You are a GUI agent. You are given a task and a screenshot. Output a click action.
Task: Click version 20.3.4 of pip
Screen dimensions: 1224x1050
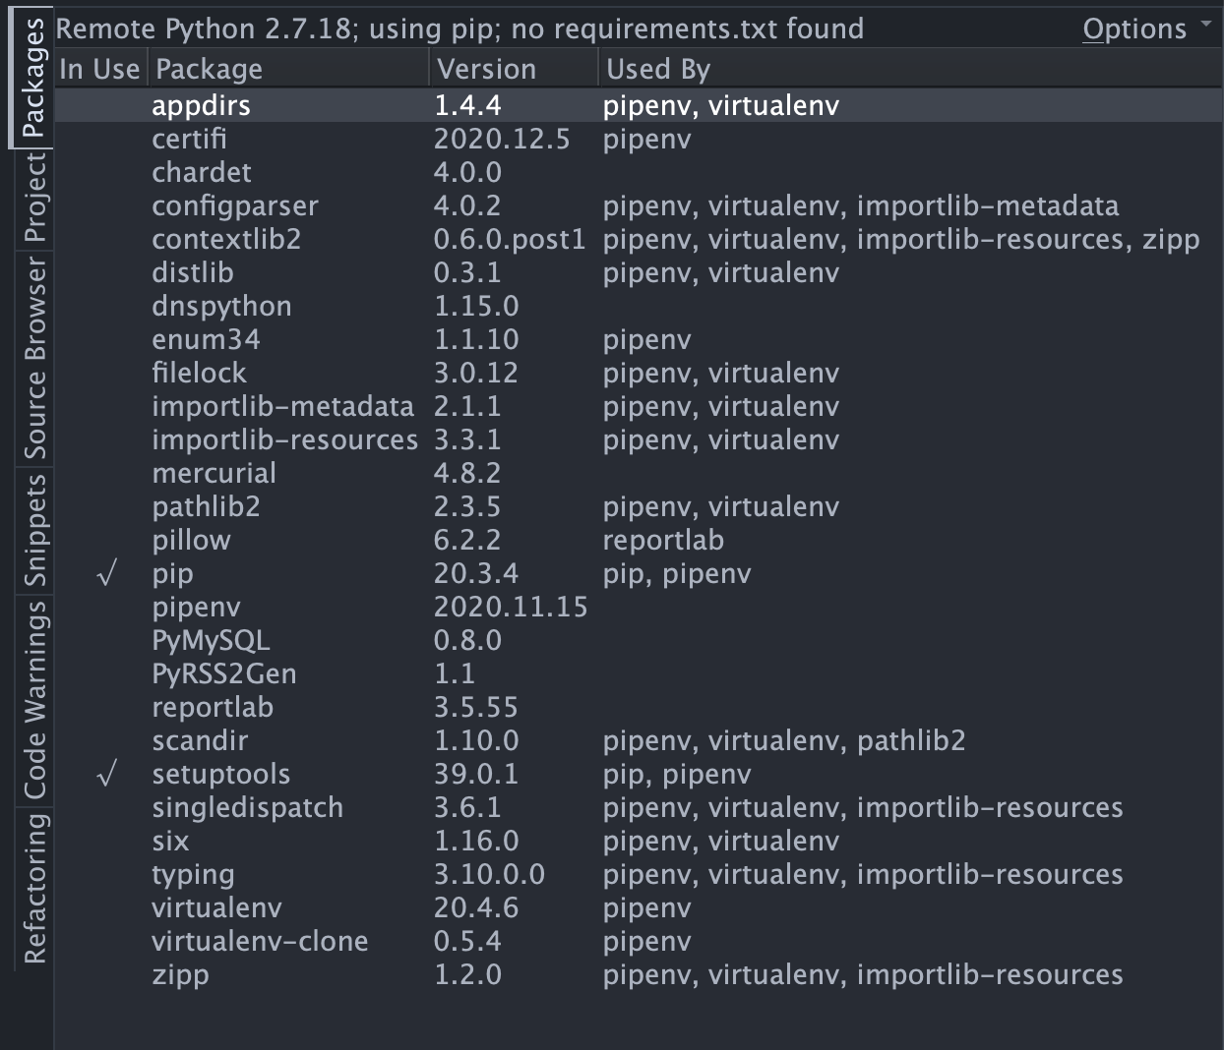click(x=476, y=573)
